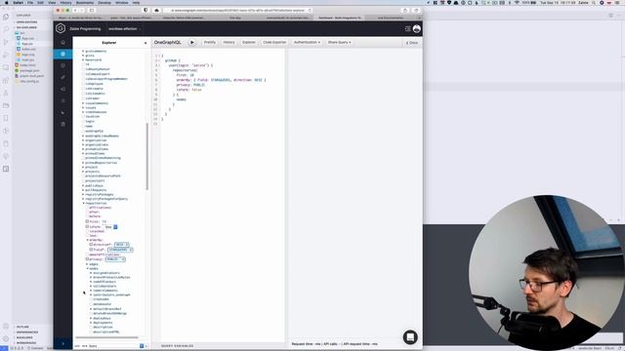Open VS Code settings gear icon

6,338
